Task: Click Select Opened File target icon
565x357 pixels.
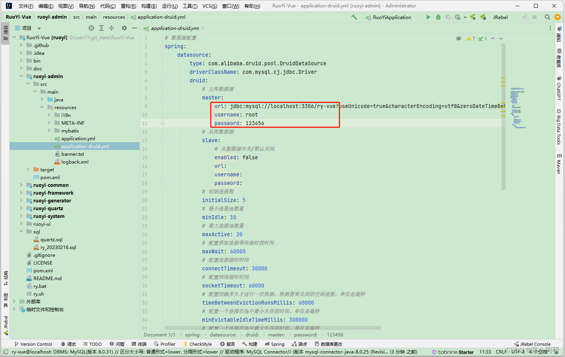Action: pos(91,28)
